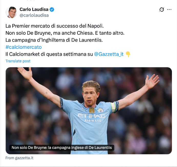The width and height of the screenshot is (177, 167).
Task: Open the De Bruyne article card image
Action: [x=89, y=111]
